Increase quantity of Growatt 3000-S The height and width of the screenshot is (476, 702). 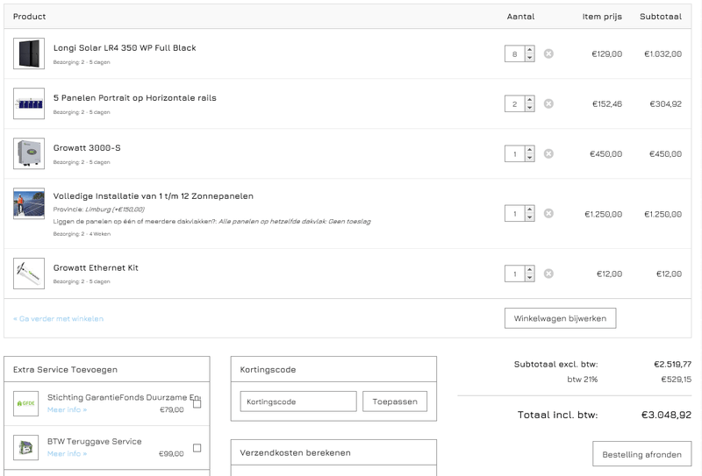(530, 150)
